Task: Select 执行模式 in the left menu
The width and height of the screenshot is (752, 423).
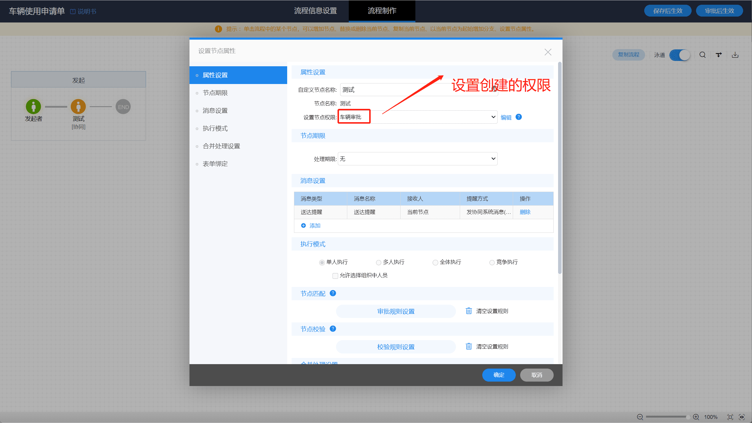Action: [x=238, y=128]
